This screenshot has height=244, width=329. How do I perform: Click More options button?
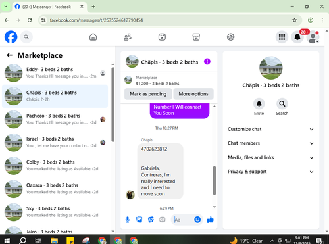(193, 94)
